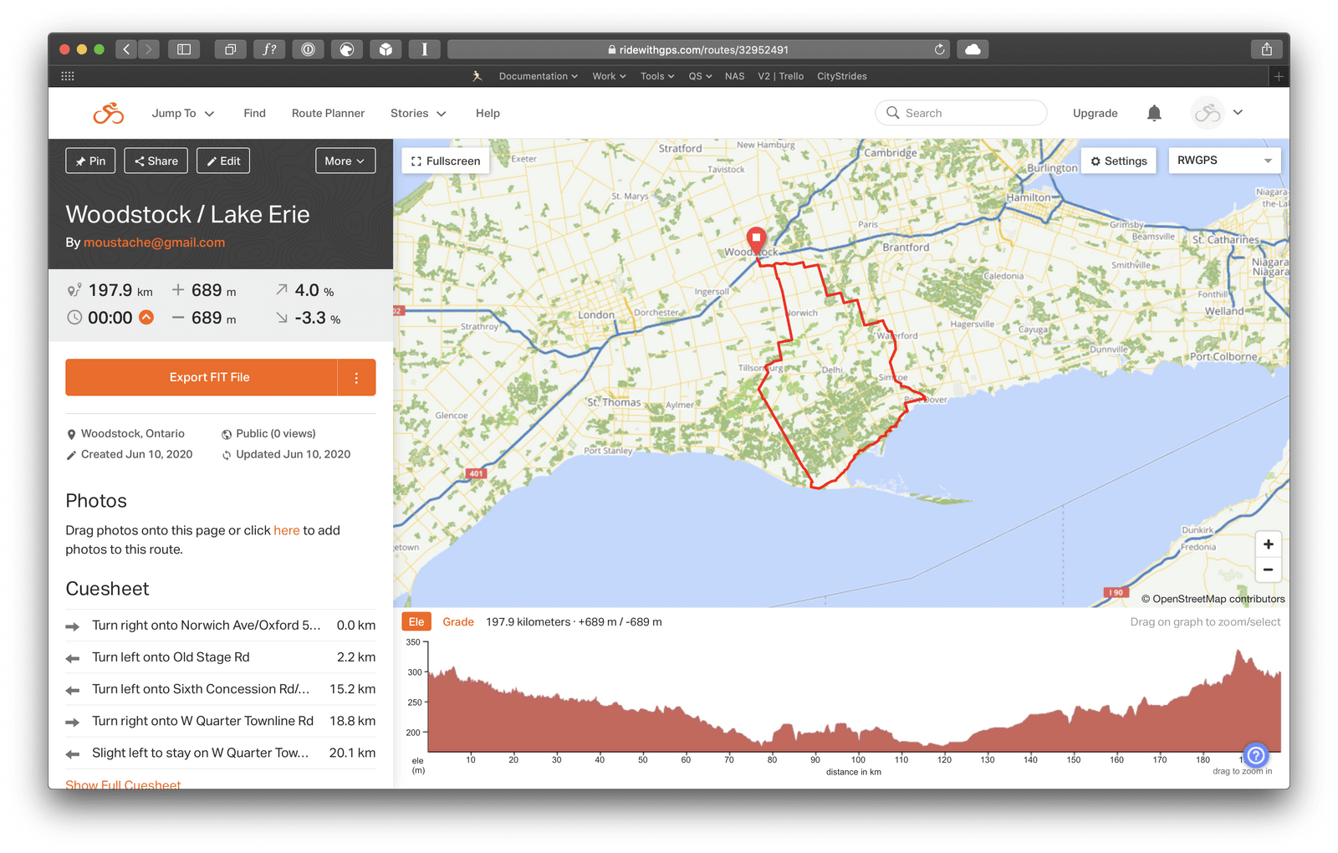Image resolution: width=1338 pixels, height=853 pixels.
Task: Open the More dropdown
Action: pos(345,161)
